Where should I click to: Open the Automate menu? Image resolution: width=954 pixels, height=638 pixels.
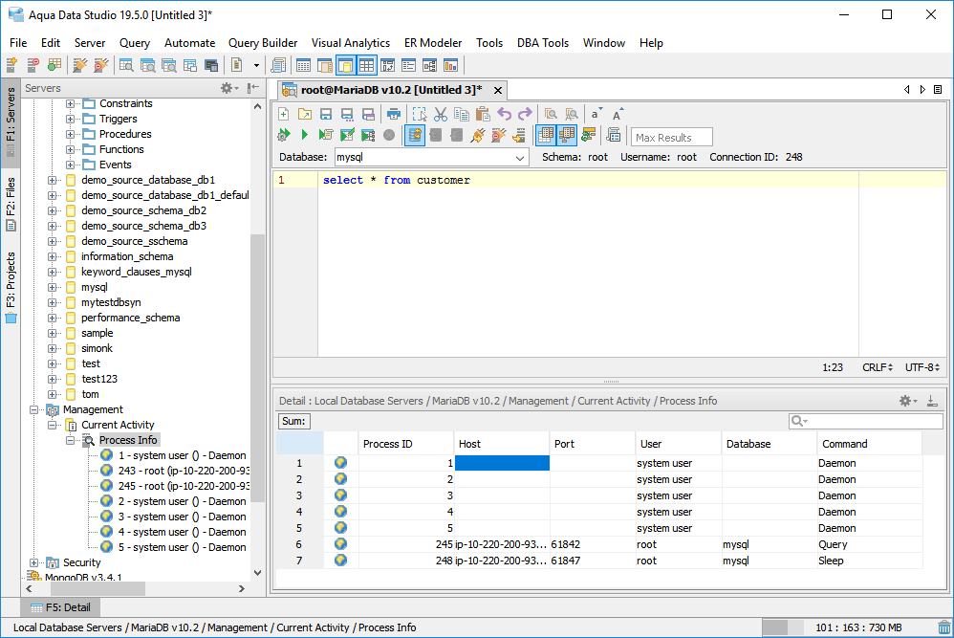click(x=189, y=43)
